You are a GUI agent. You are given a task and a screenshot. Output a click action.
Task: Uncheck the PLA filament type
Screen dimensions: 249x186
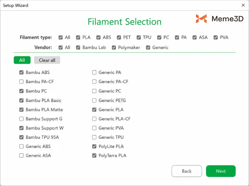(78, 37)
